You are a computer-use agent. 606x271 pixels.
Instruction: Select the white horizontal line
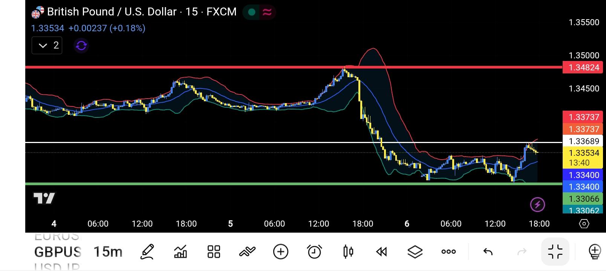point(294,142)
